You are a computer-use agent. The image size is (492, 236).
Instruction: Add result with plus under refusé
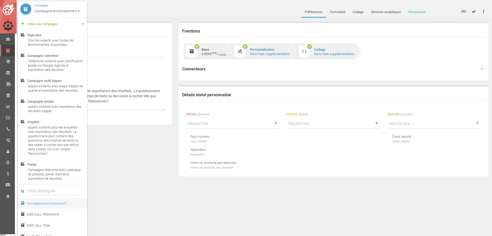[x=276, y=123]
